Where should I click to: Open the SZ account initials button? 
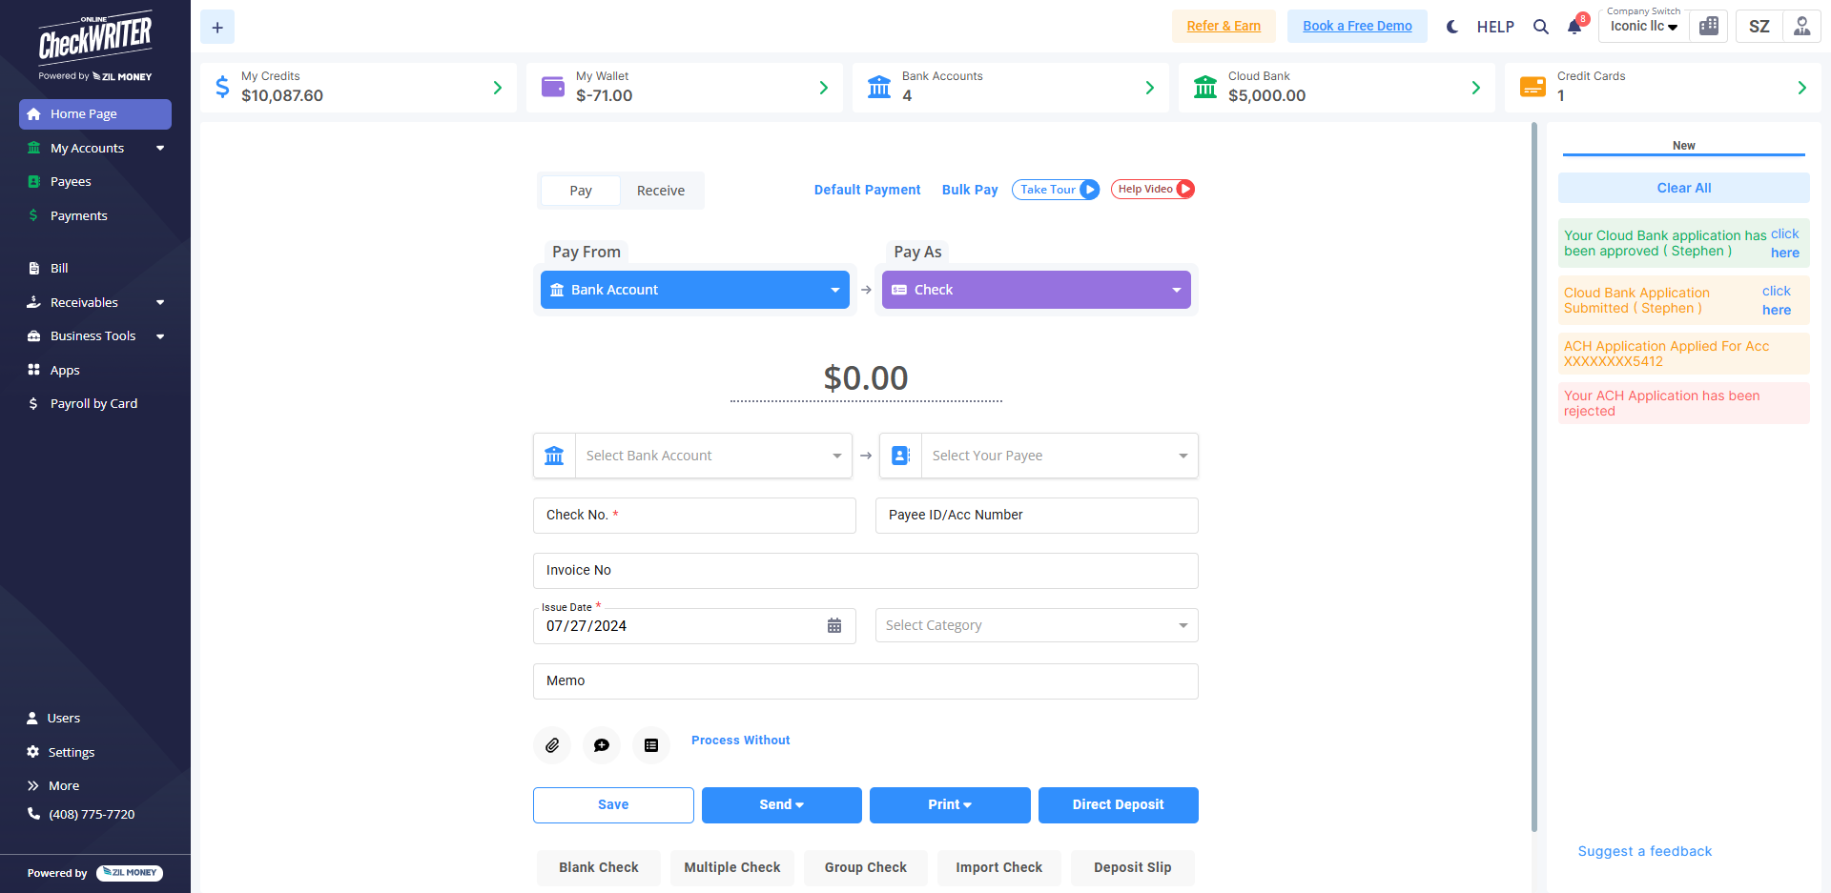[x=1759, y=27]
